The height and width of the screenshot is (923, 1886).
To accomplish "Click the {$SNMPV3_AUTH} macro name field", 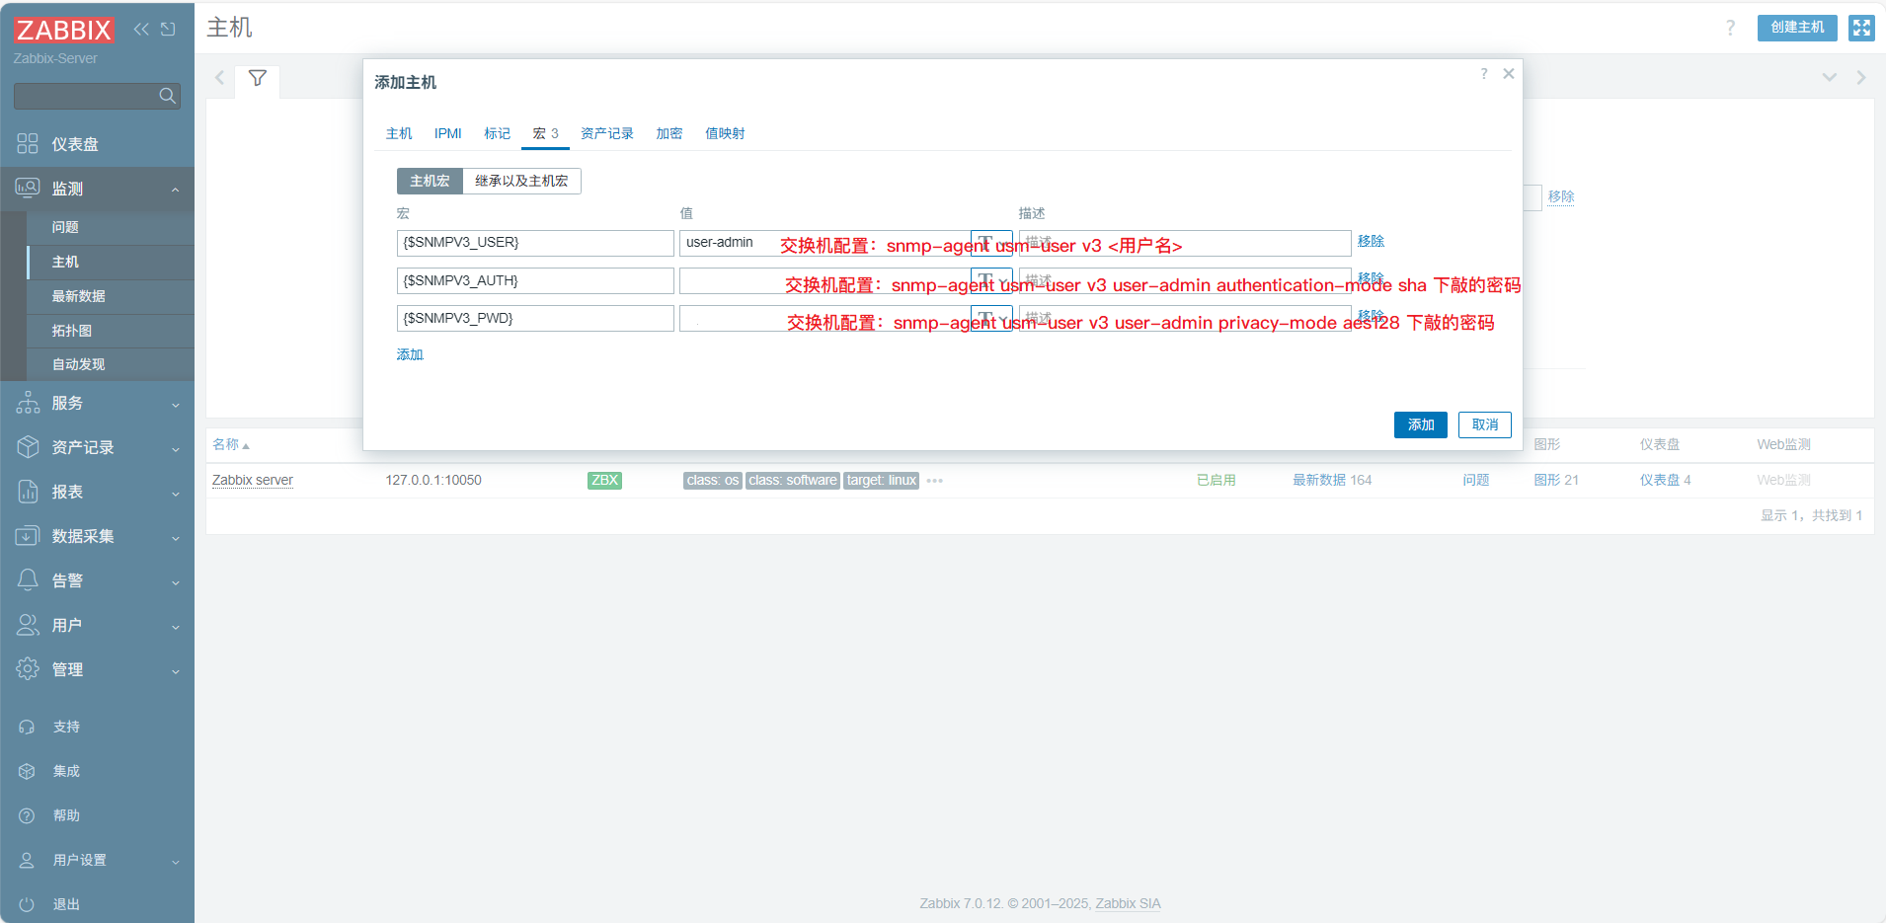I will [535, 281].
